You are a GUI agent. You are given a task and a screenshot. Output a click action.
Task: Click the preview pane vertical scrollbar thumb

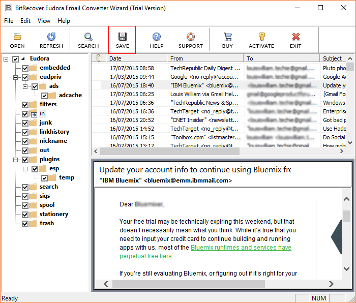click(x=346, y=216)
